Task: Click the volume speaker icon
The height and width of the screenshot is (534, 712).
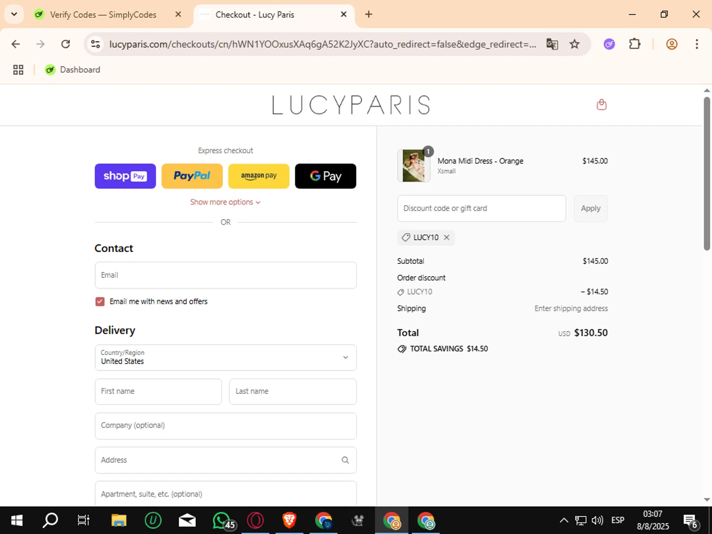Action: point(598,521)
